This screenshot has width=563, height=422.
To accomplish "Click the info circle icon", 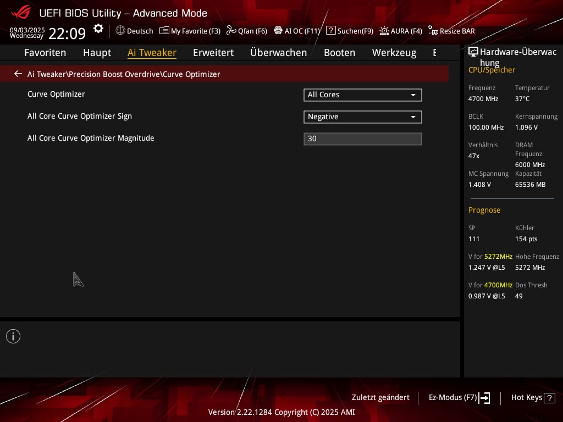I will 13,336.
